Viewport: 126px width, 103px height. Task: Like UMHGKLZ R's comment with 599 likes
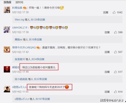[115, 32]
